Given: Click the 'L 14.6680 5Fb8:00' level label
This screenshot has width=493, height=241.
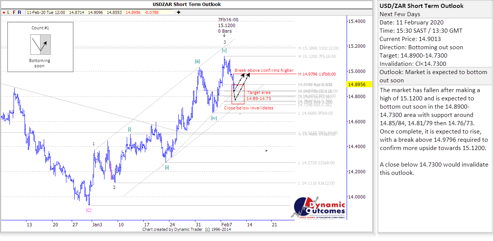Looking at the screenshot, I should pos(315,113).
